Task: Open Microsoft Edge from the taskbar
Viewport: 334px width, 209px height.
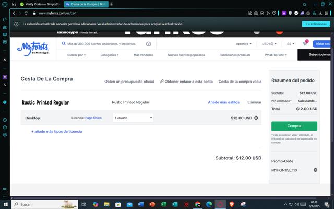Action: coord(209,204)
